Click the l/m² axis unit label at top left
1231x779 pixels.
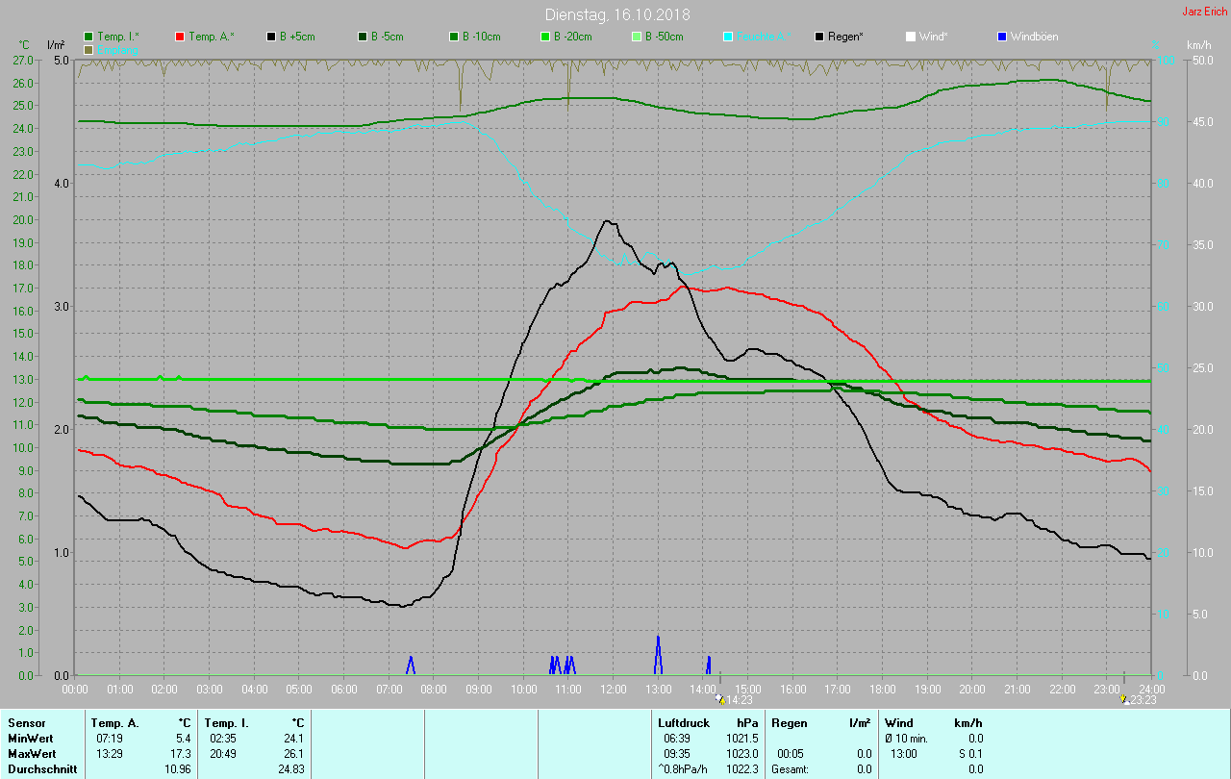click(56, 45)
